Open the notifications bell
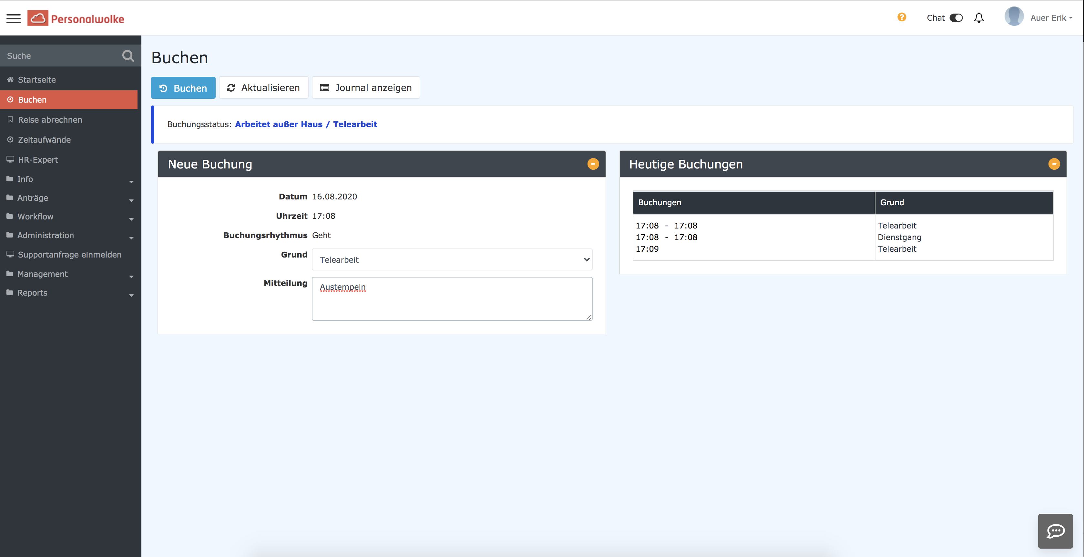1084x557 pixels. click(979, 18)
